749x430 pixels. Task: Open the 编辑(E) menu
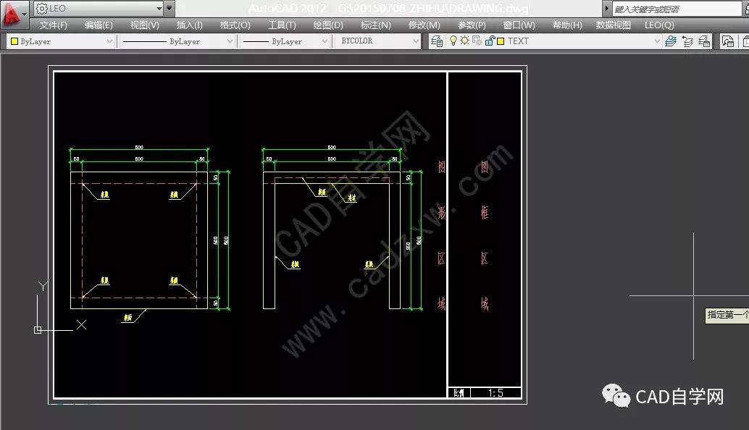click(x=99, y=25)
